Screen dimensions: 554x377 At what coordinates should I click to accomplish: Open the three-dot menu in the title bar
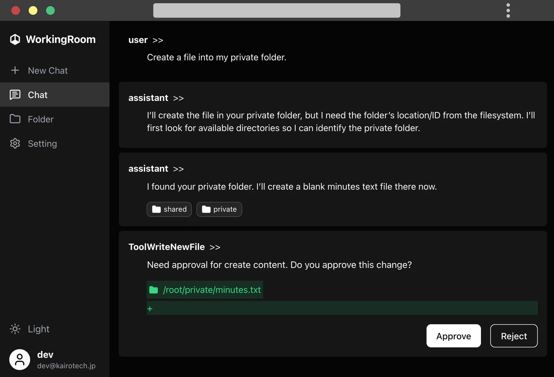508,10
